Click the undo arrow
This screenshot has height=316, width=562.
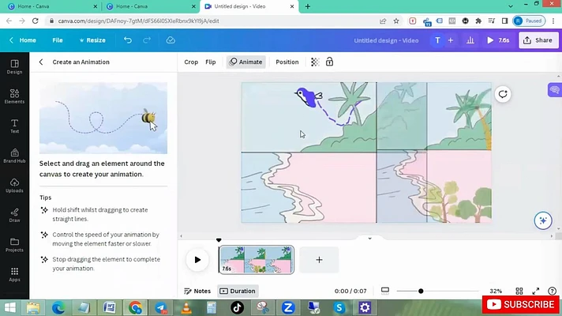pos(128,40)
